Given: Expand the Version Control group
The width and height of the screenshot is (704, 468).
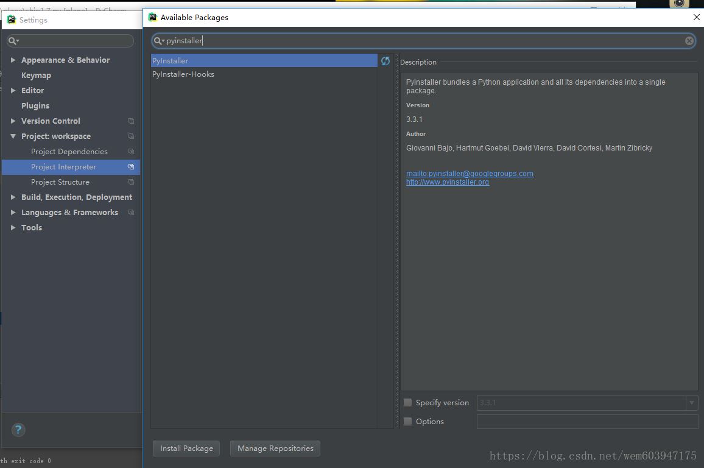Looking at the screenshot, I should click(x=13, y=121).
